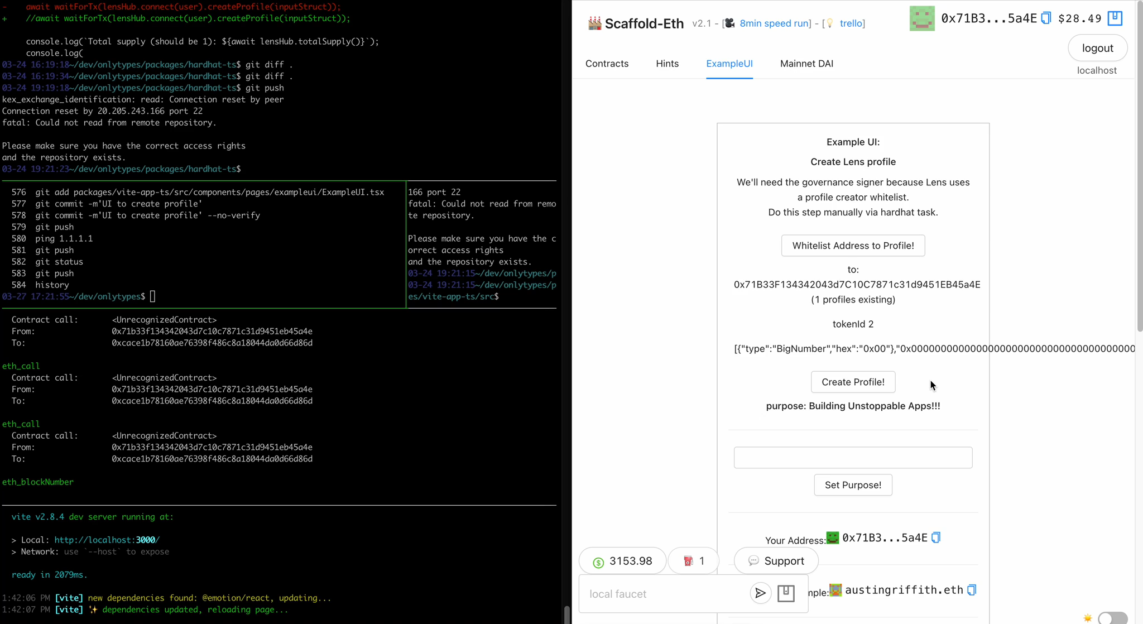
Task: Open wallet icon next to balance $28.49
Action: (1115, 18)
